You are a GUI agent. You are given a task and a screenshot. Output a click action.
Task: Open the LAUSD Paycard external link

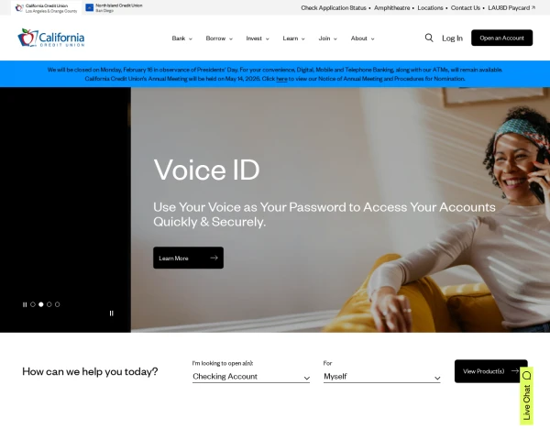[511, 7]
